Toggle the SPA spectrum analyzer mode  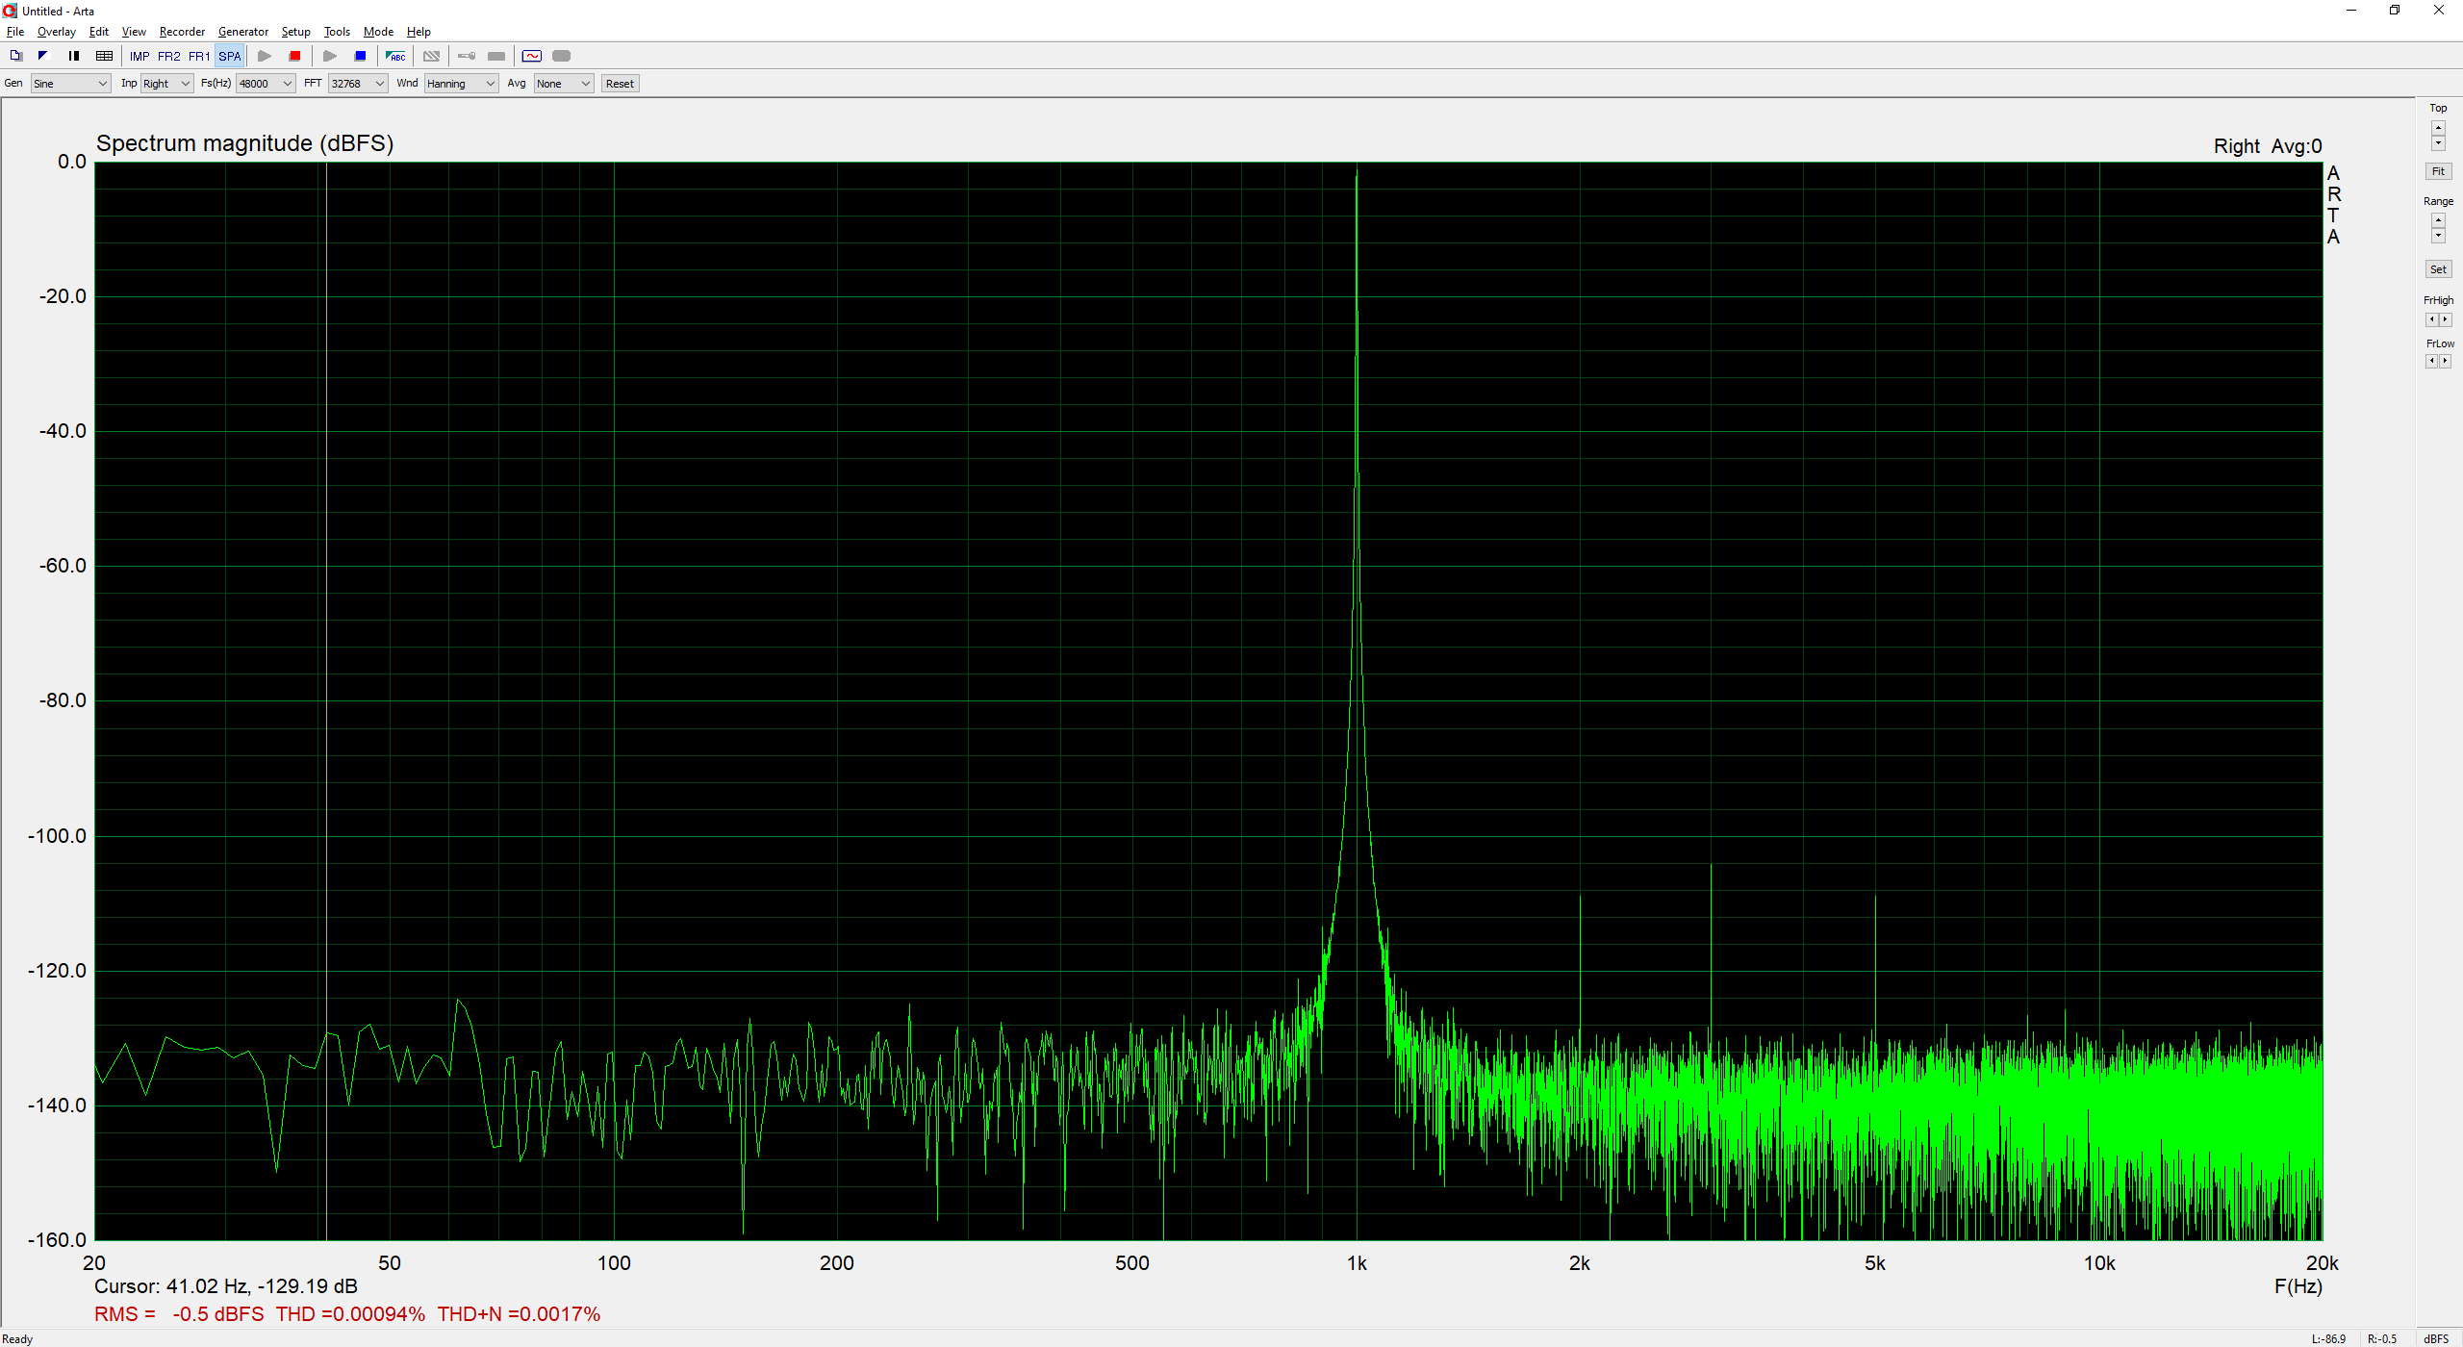[x=230, y=56]
